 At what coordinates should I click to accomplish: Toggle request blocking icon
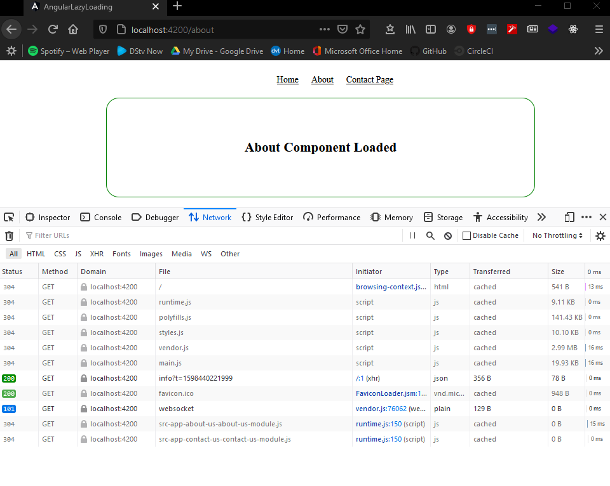448,235
